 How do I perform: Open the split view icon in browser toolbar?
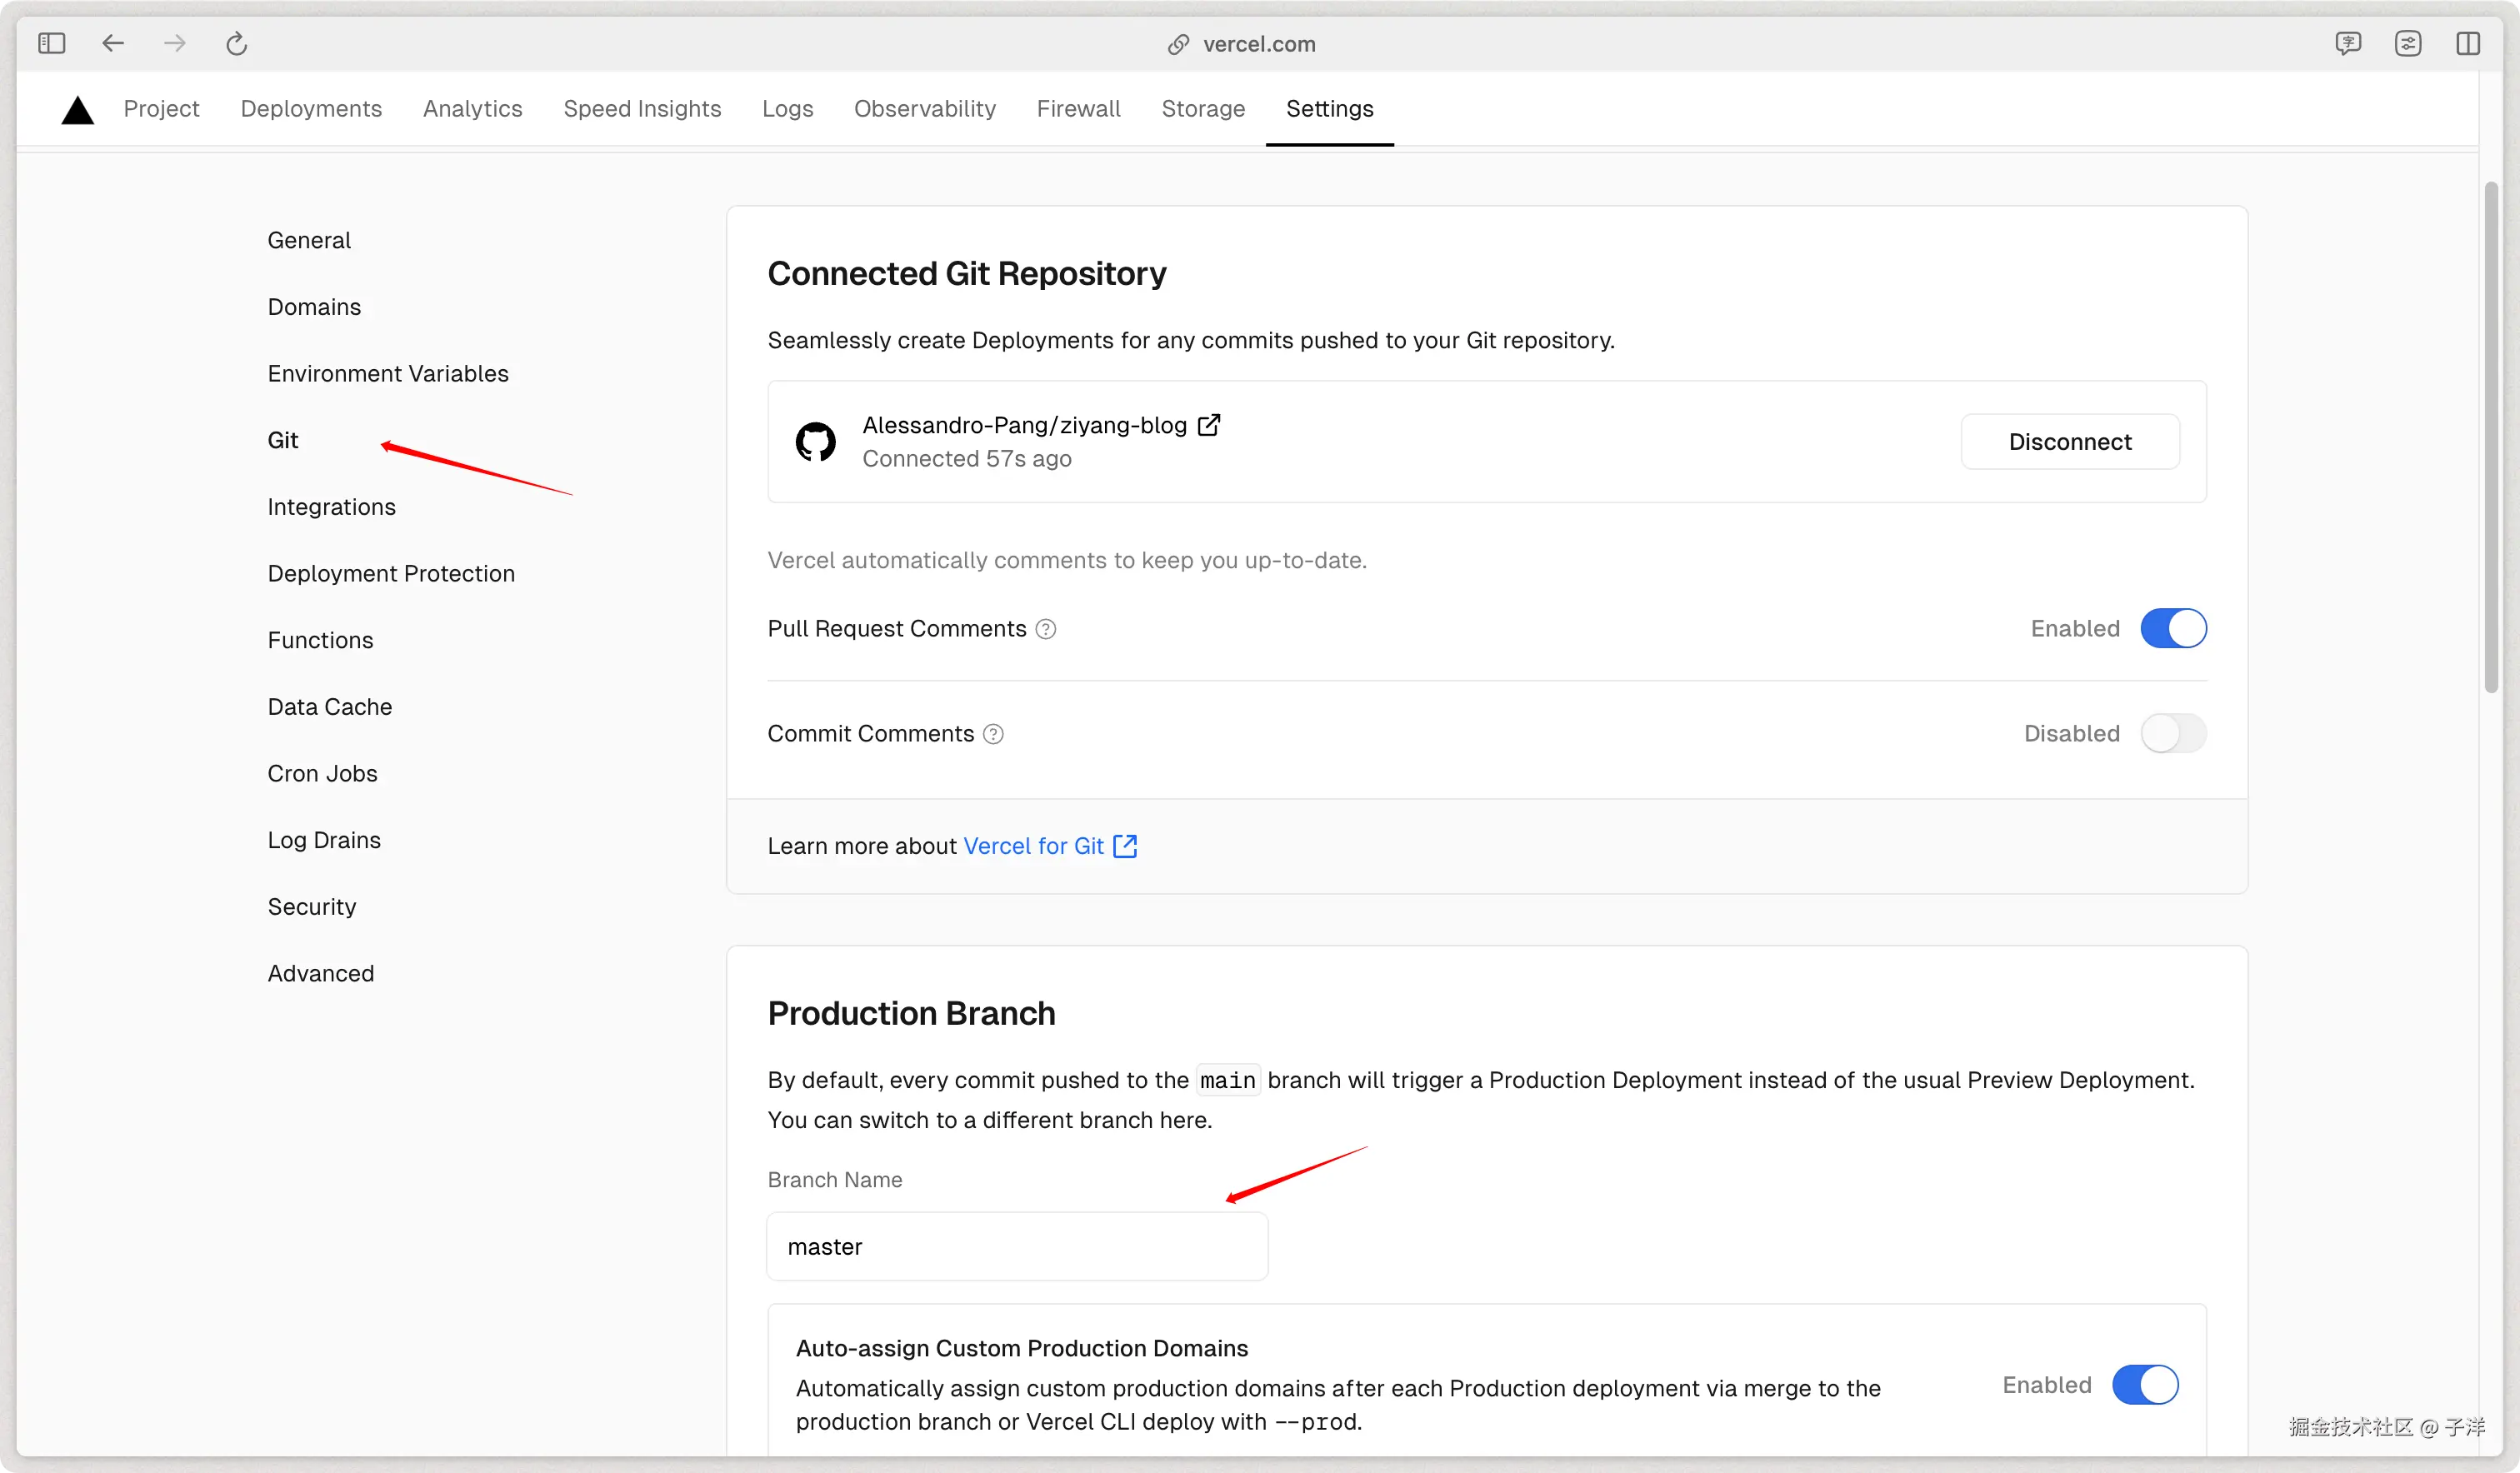click(2467, 43)
